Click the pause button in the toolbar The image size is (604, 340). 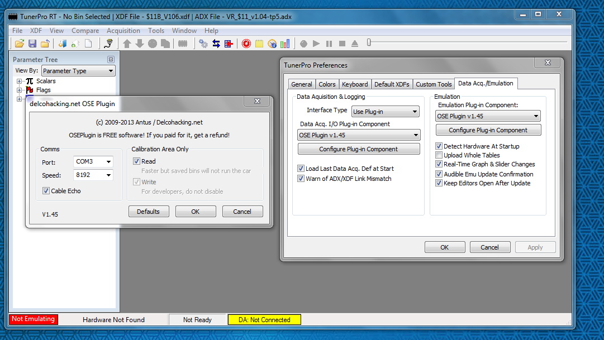click(x=329, y=44)
